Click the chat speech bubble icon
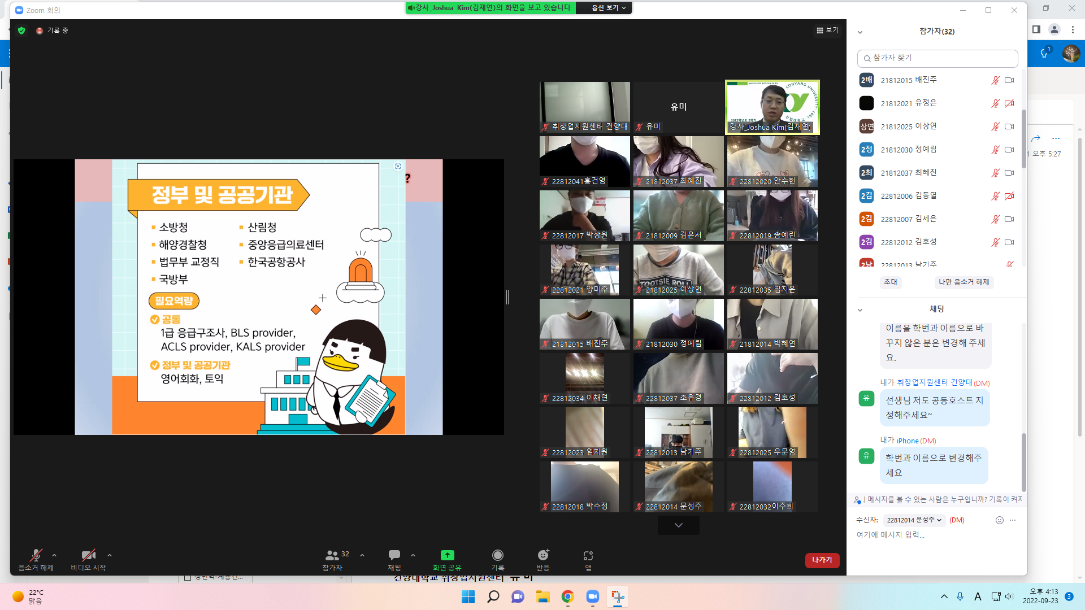This screenshot has width=1085, height=610. [394, 555]
